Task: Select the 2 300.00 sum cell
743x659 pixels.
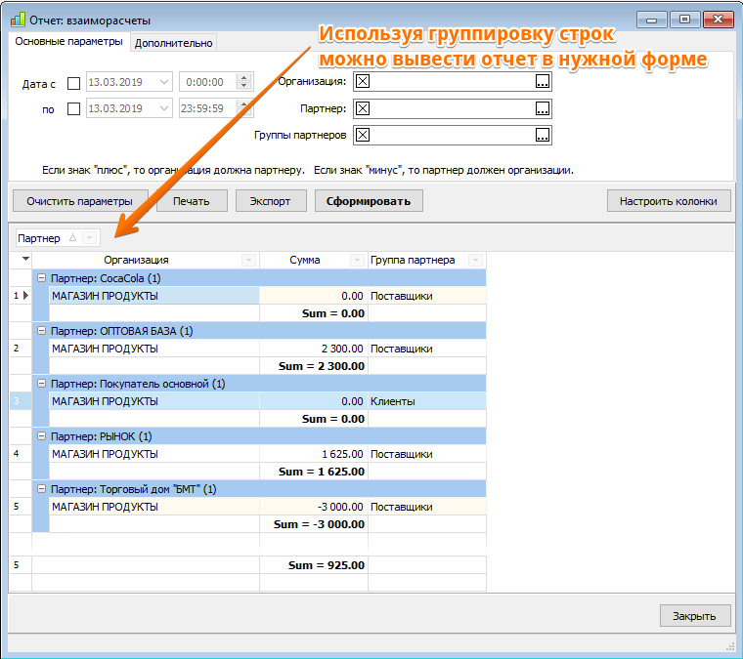Action: (314, 349)
